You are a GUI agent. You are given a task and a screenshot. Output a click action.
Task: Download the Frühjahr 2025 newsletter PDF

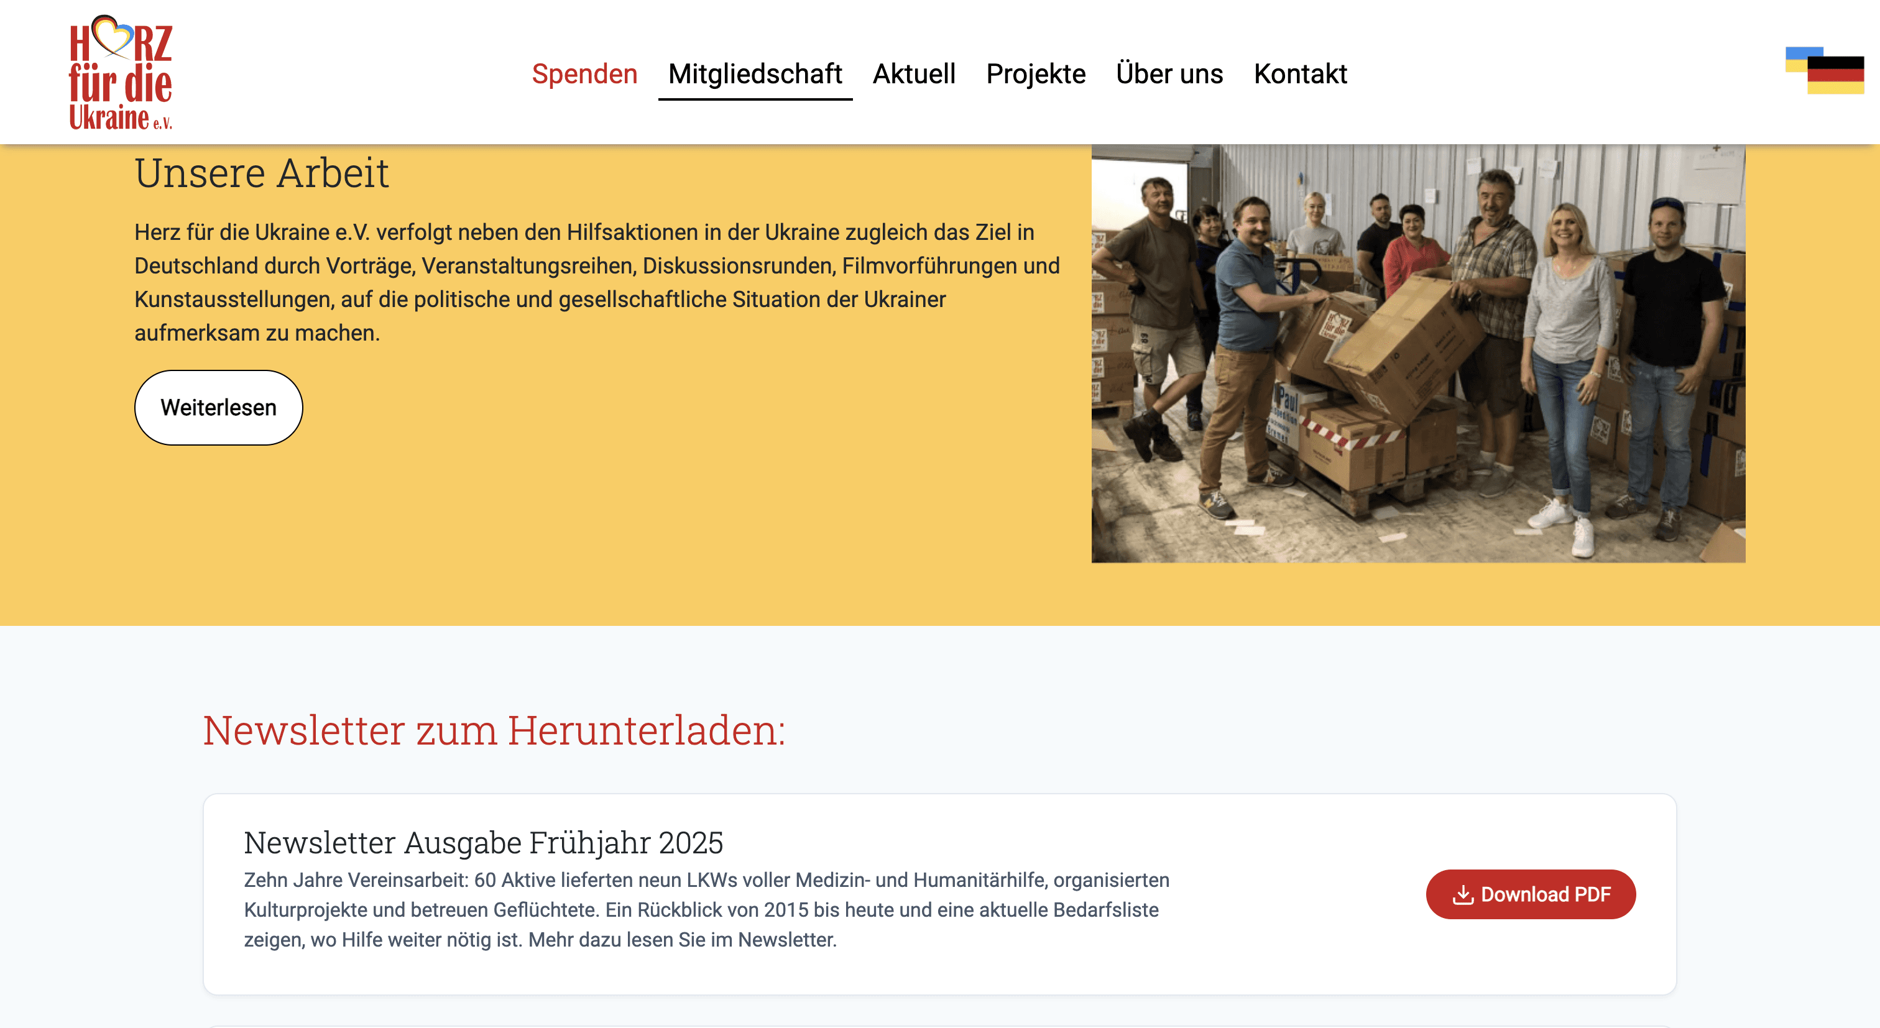[1531, 894]
